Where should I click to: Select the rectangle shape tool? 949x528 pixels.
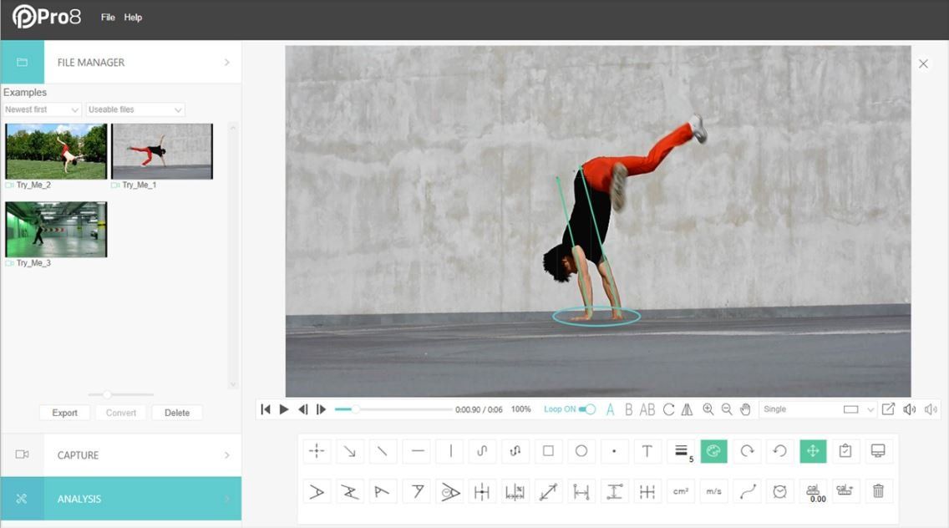[548, 451]
